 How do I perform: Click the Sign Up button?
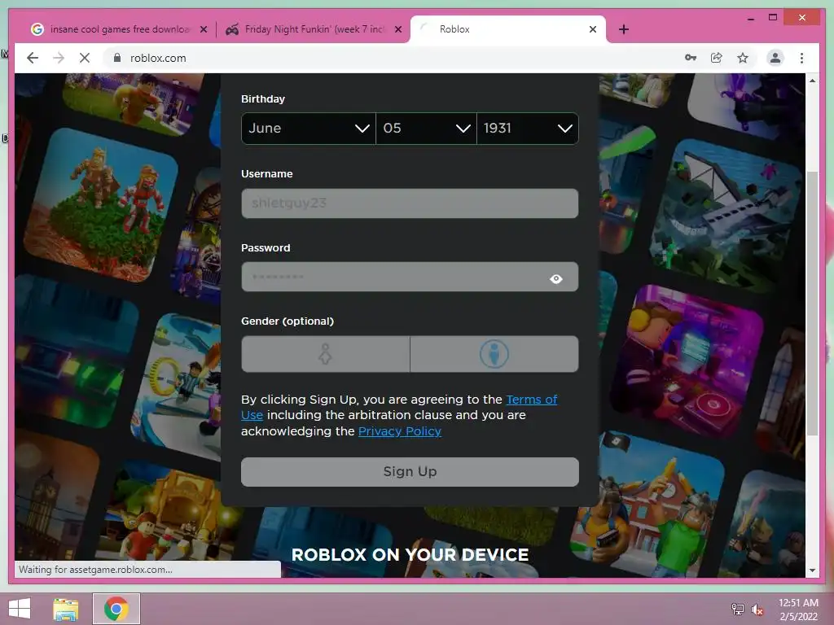pos(410,472)
